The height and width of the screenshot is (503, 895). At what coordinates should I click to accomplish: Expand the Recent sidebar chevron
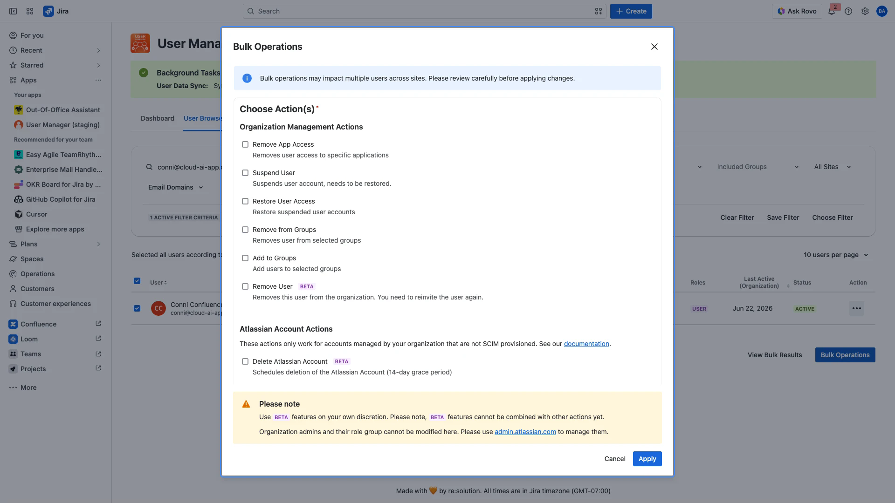[98, 50]
